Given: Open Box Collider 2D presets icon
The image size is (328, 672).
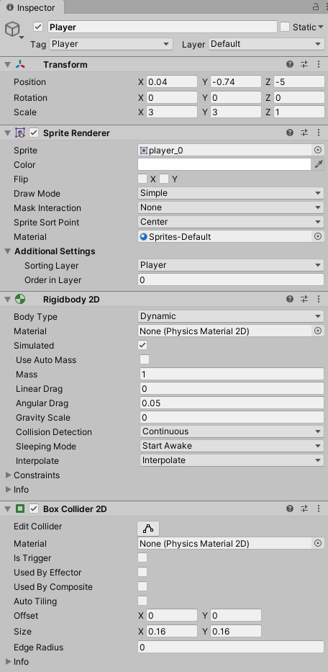Looking at the screenshot, I should [304, 509].
